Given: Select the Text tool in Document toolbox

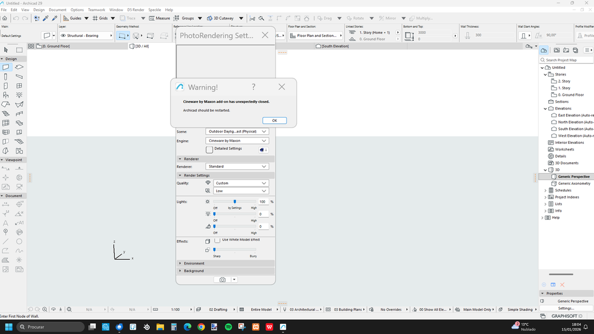Looking at the screenshot, I should pos(6,223).
